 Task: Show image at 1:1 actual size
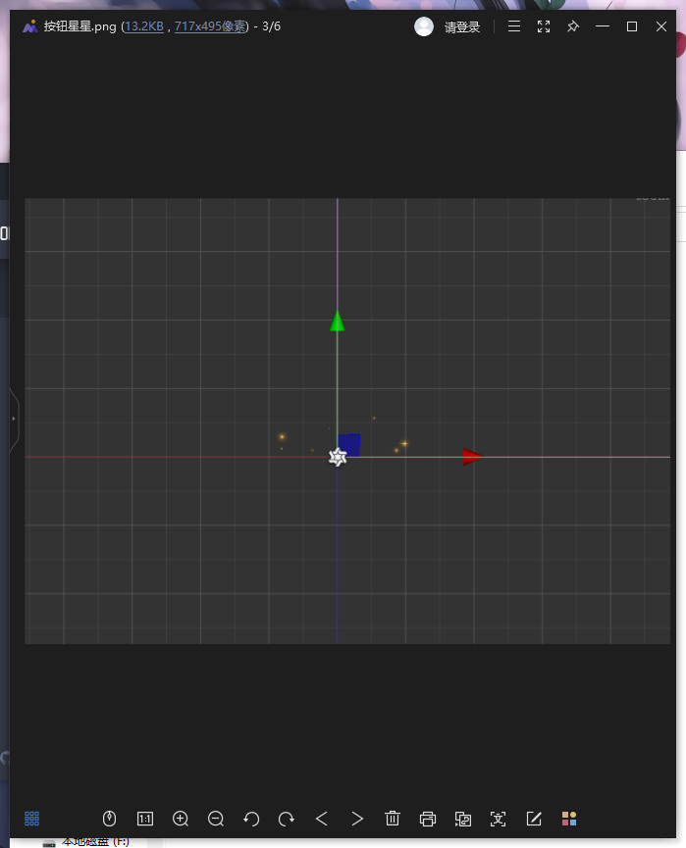click(145, 819)
